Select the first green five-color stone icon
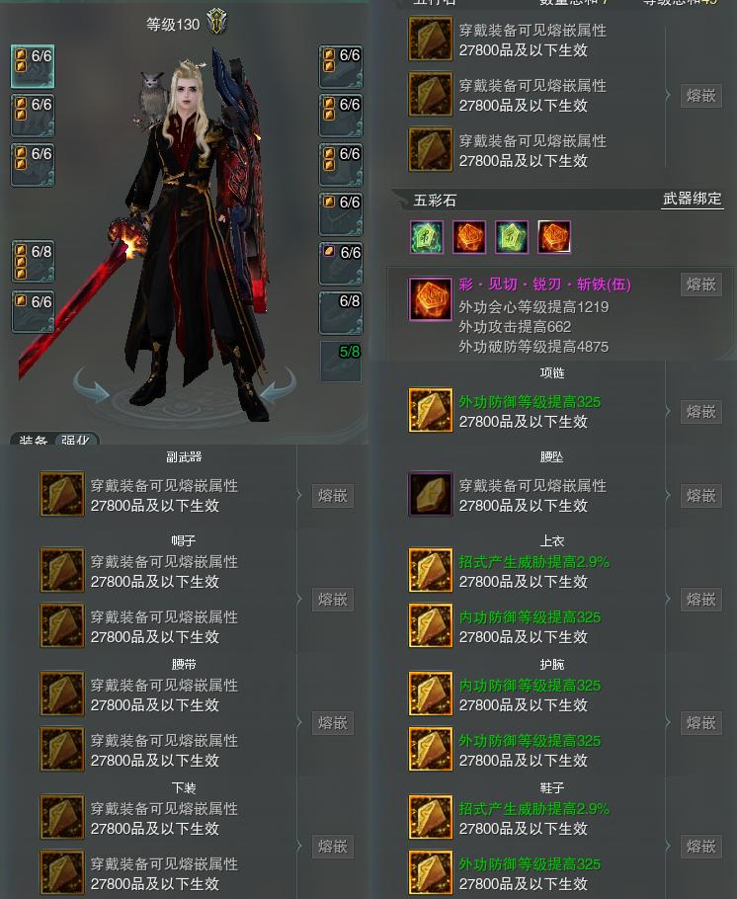The image size is (737, 899). (x=427, y=237)
